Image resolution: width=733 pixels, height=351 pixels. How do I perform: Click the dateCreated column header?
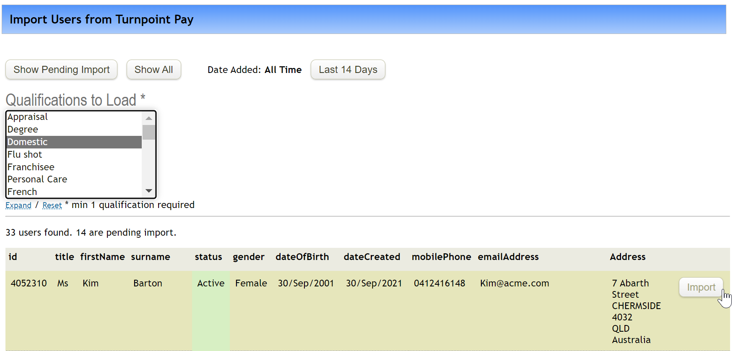372,257
